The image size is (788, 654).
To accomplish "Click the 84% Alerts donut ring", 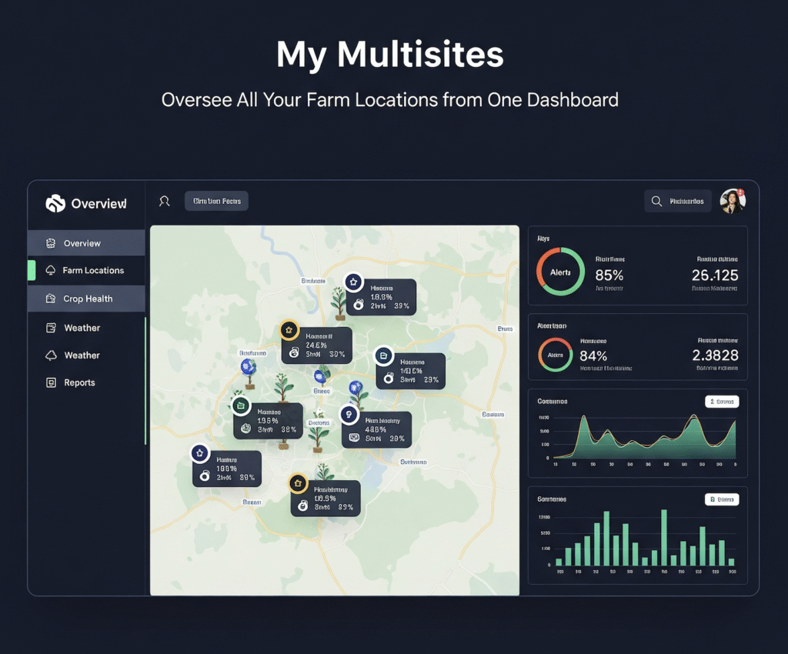I will (x=555, y=355).
